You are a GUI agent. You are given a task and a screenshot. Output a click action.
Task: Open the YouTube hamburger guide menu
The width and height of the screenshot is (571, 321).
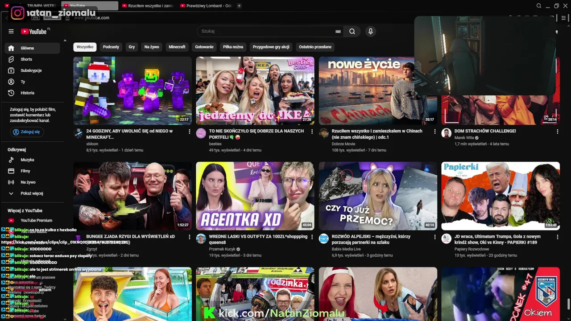pyautogui.click(x=11, y=32)
